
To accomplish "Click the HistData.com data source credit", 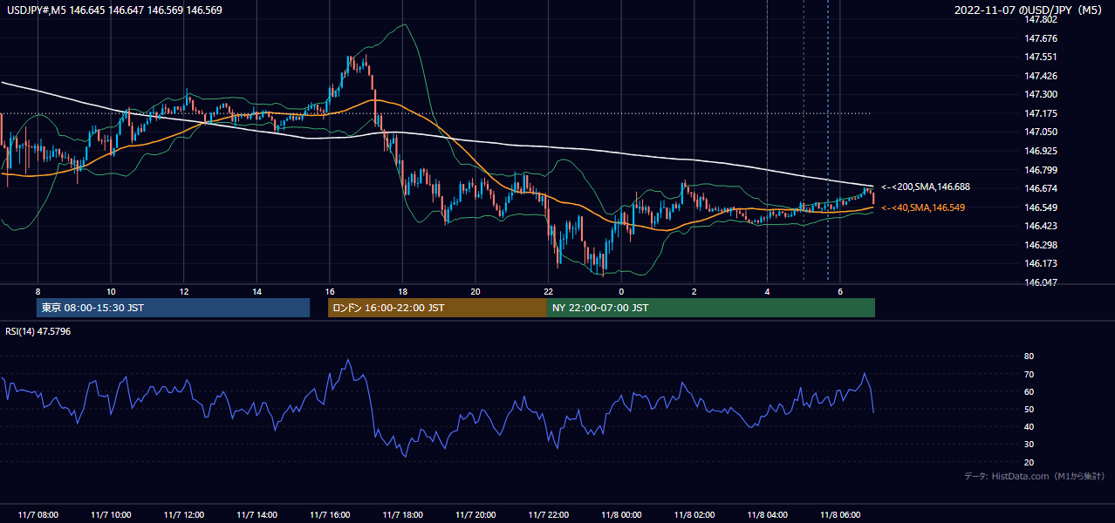I will pyautogui.click(x=1034, y=476).
